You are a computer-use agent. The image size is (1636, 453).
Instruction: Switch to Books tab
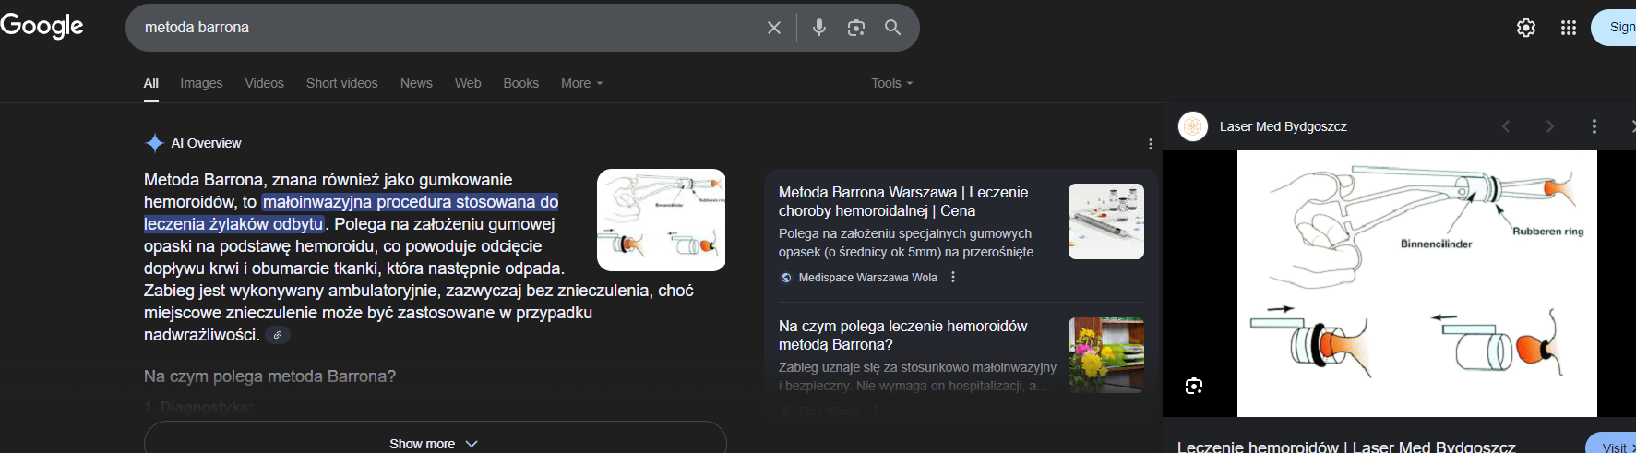pyautogui.click(x=521, y=83)
